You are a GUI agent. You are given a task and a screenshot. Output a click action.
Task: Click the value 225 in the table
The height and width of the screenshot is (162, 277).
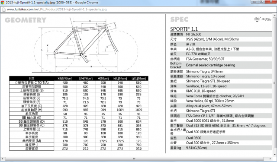[x=138, y=94]
